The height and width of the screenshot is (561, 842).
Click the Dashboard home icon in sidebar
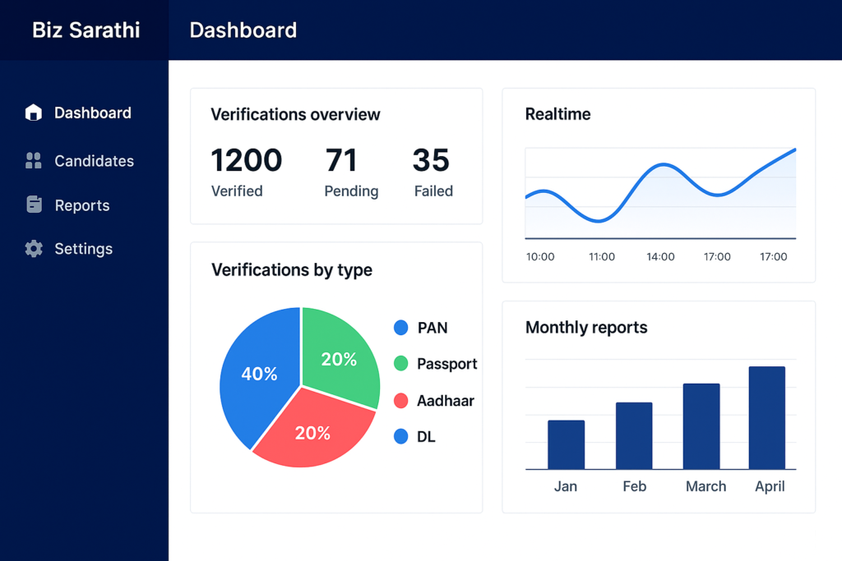click(x=34, y=113)
